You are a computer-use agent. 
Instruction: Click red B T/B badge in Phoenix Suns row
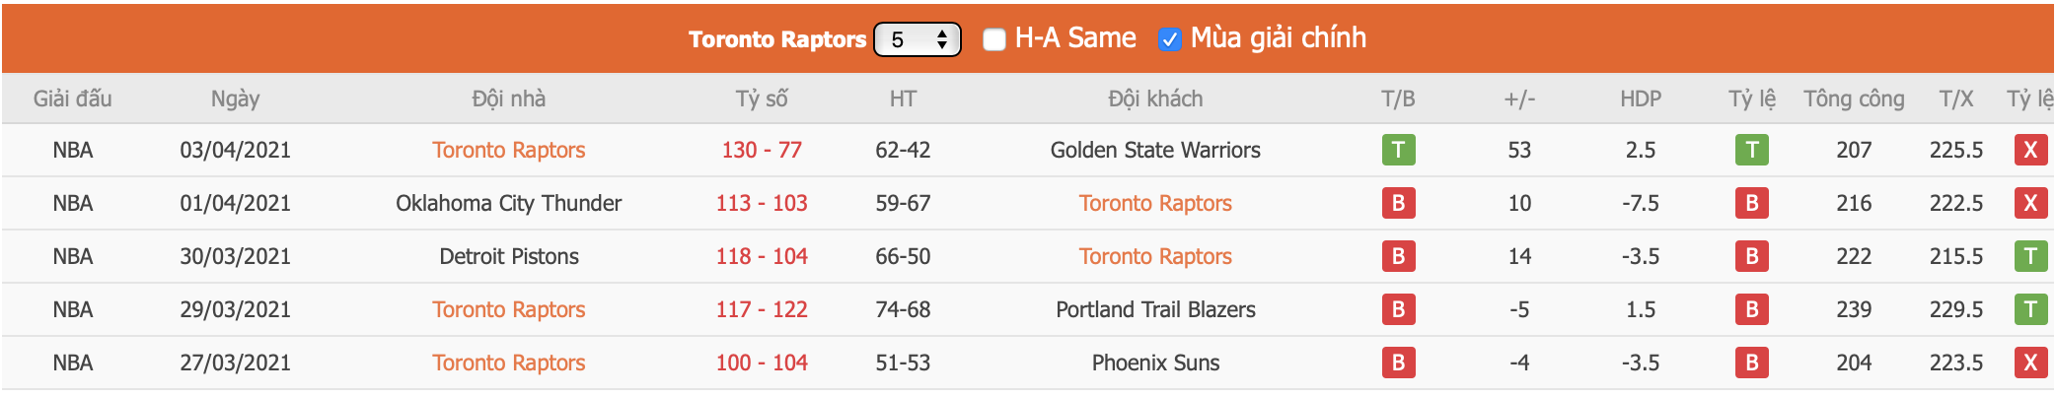[1398, 363]
